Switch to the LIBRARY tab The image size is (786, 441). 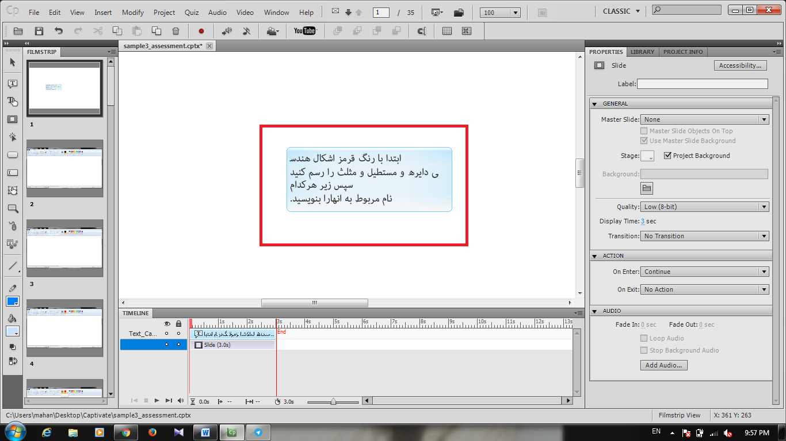point(642,52)
